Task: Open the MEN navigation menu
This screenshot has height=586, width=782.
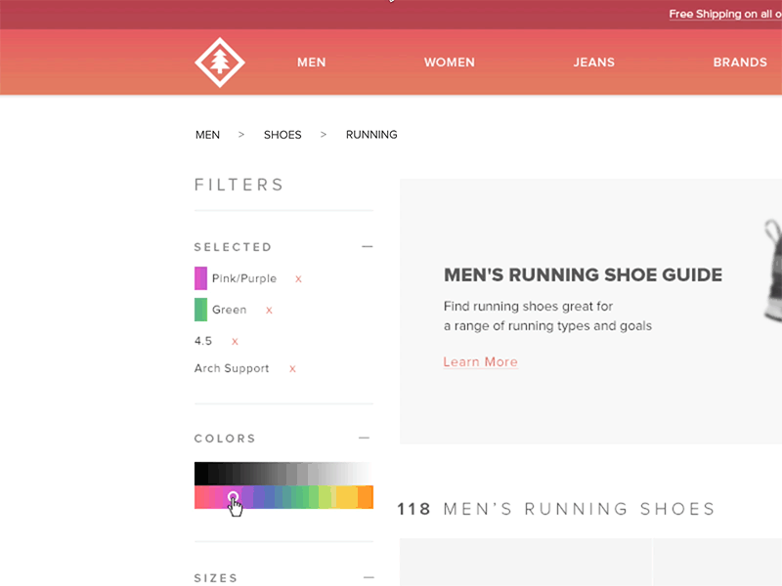Action: point(311,62)
